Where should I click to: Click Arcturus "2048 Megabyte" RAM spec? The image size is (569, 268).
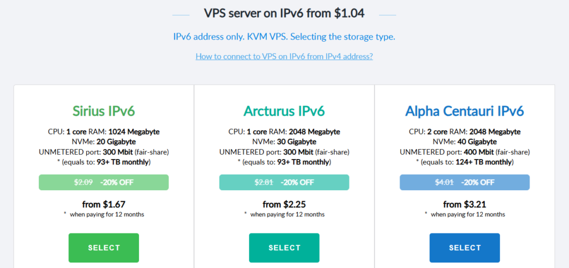[x=315, y=132]
